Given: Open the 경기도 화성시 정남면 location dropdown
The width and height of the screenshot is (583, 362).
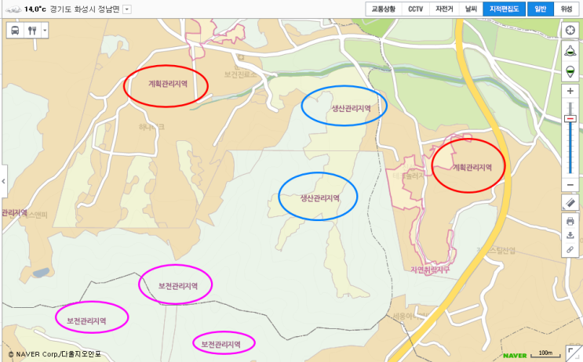Looking at the screenshot, I should coord(127,9).
